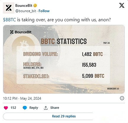
Task: Open the tweet info circle icon
Action: [x=122, y=98]
